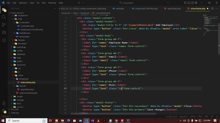Screen dimensions: 220x123
Task: Open the notification center icon
Action: (x=215, y=121)
